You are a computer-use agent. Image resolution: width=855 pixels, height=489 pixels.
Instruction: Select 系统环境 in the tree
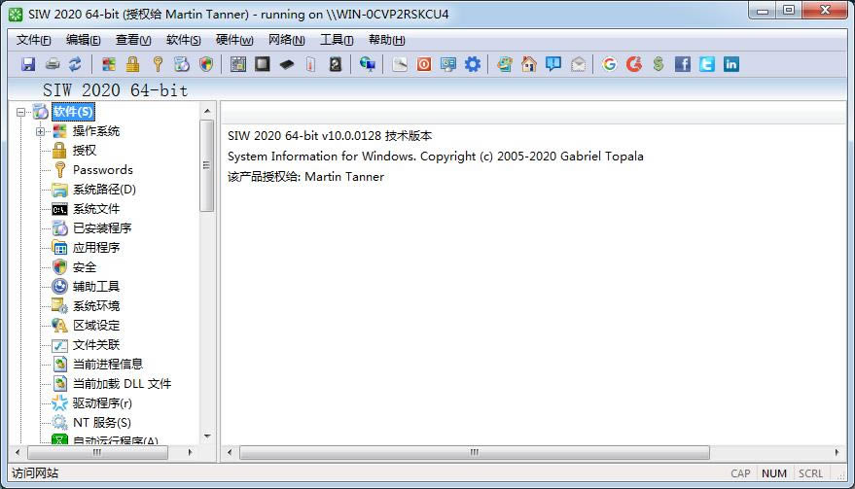pyautogui.click(x=96, y=306)
